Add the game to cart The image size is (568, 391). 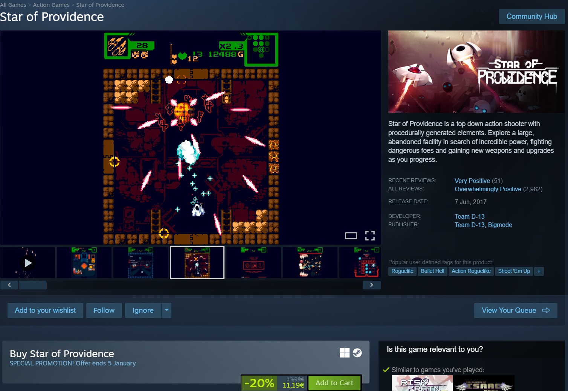coord(334,383)
